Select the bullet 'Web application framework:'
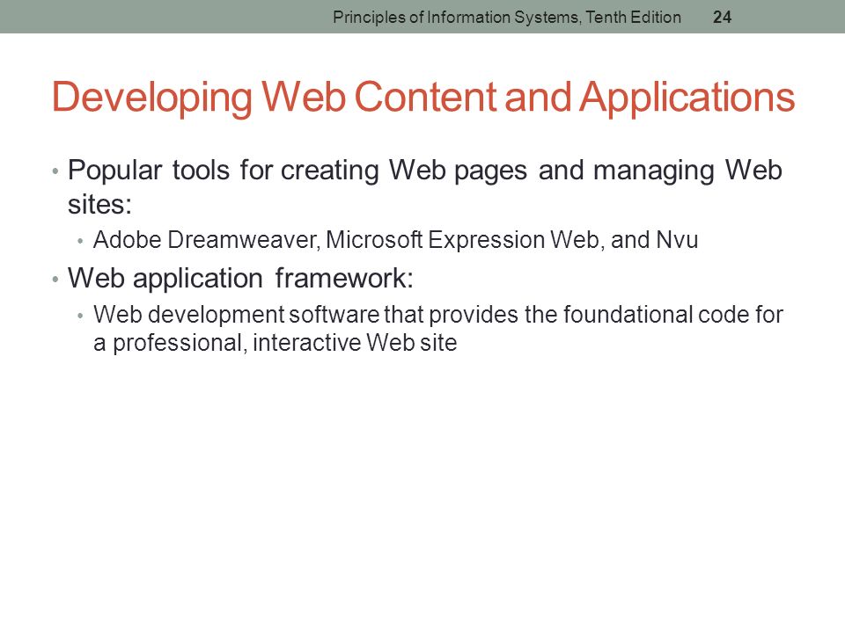This screenshot has width=845, height=633. click(240, 279)
